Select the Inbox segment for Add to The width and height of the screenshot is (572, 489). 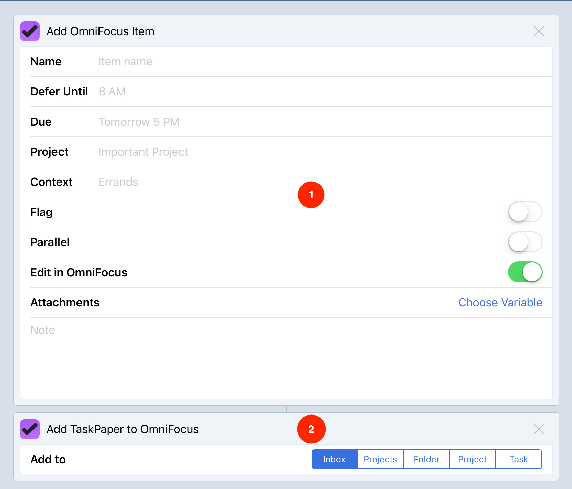point(334,459)
